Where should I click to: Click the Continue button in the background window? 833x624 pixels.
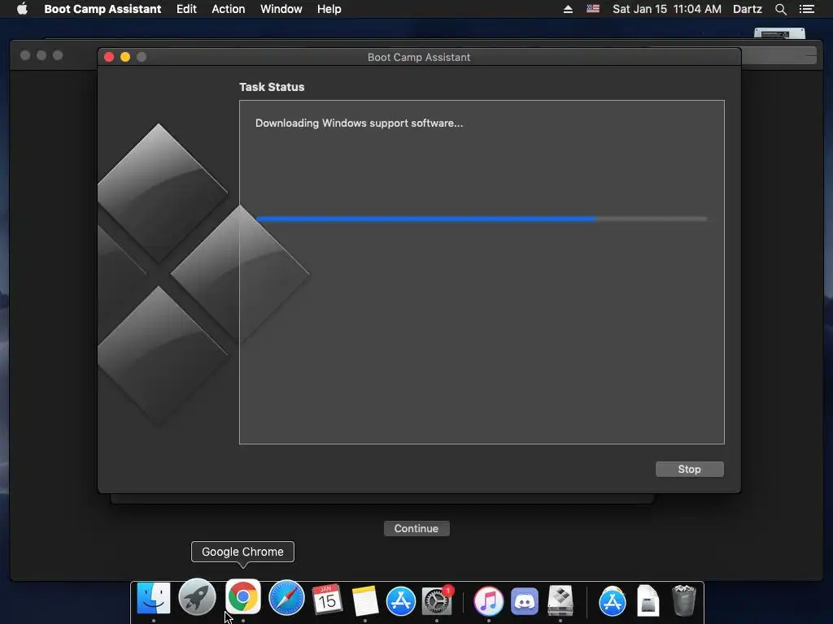click(x=416, y=528)
